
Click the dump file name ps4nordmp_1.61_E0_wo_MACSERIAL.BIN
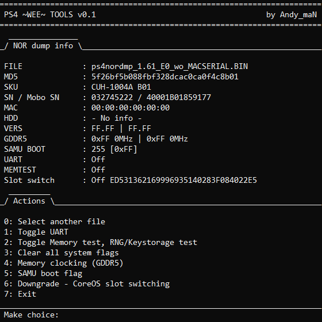click(x=170, y=66)
